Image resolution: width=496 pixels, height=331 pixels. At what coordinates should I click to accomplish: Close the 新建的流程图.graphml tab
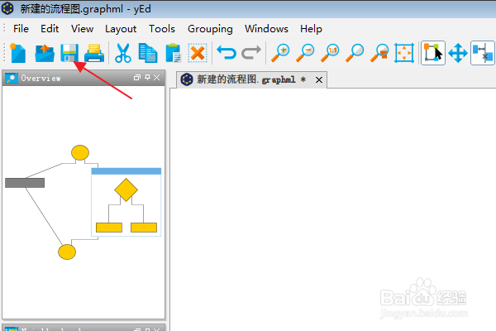(x=319, y=79)
